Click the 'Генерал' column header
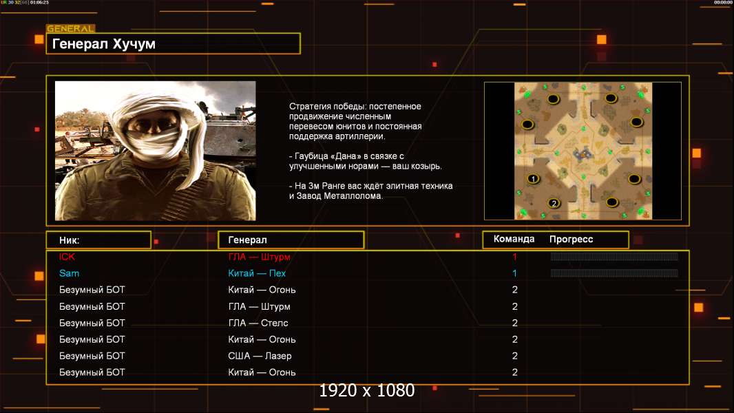 (291, 240)
